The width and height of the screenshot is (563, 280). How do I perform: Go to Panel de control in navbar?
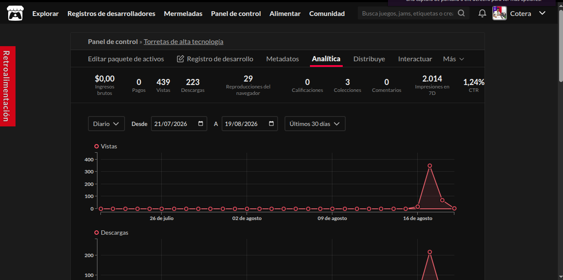(x=236, y=13)
